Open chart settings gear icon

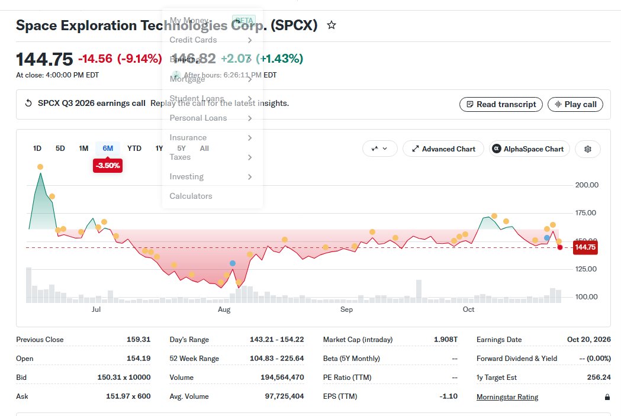(588, 149)
